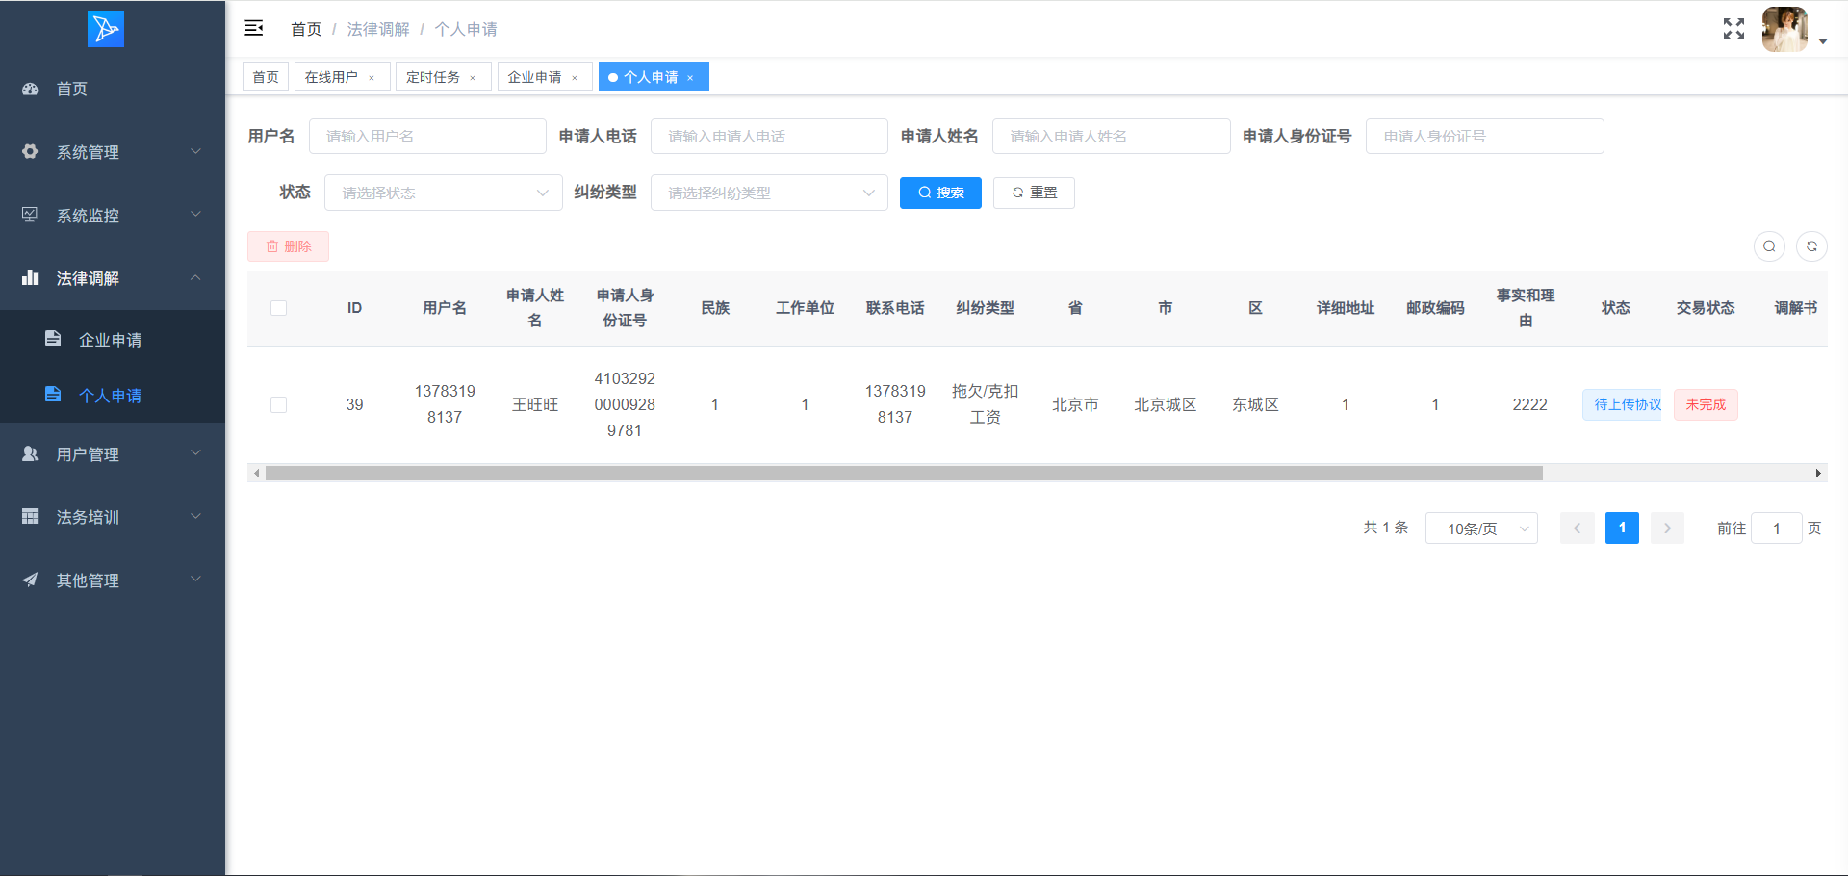The height and width of the screenshot is (876, 1848).
Task: Check the row with ID 39
Action: 279,404
